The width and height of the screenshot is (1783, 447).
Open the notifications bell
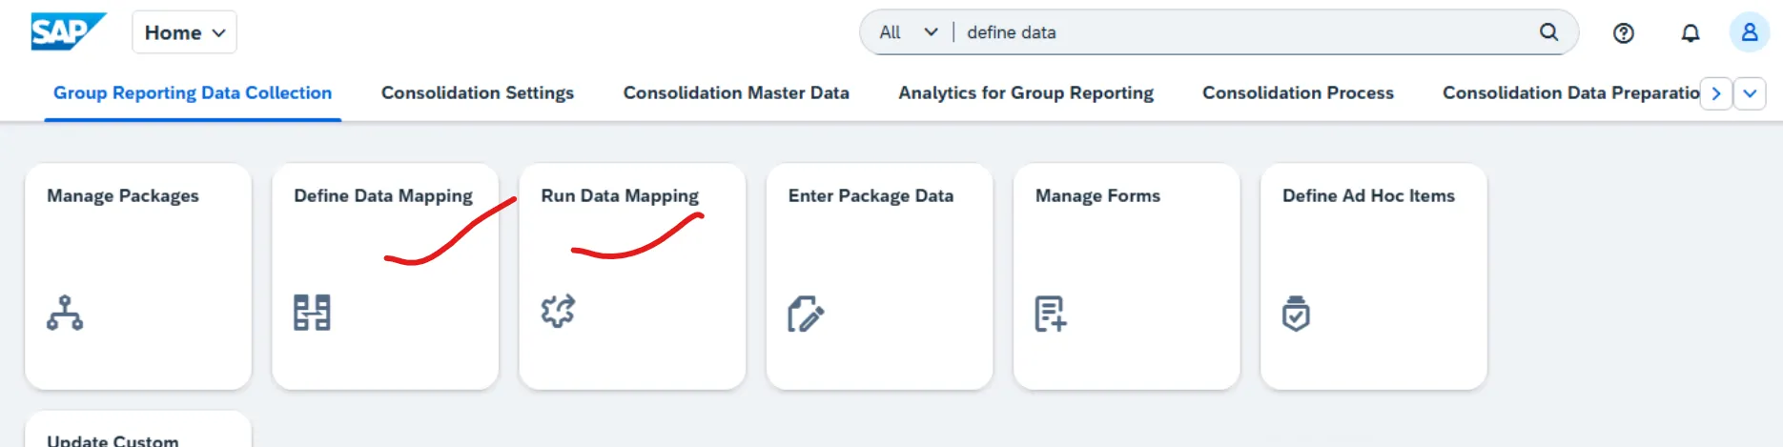1690,33
